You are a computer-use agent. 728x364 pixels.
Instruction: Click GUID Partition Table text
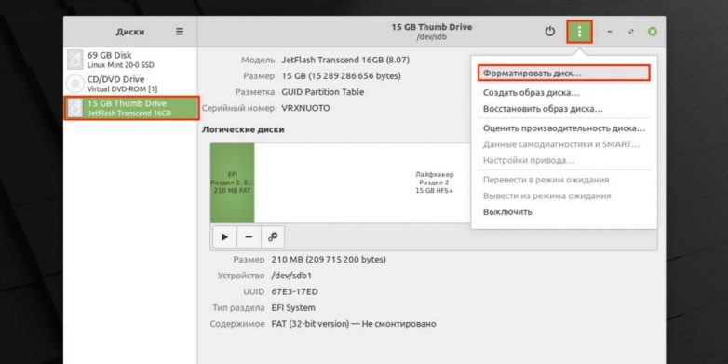(x=323, y=92)
